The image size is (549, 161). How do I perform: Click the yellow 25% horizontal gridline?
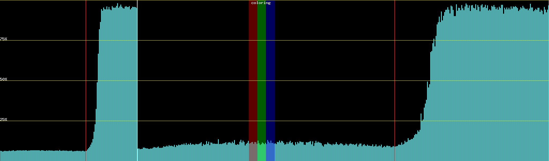188,121
